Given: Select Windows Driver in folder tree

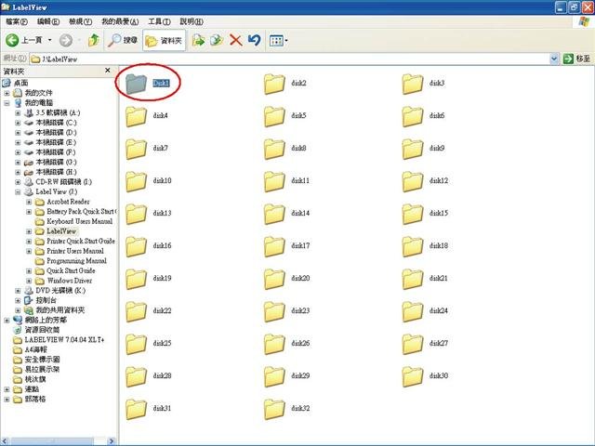Looking at the screenshot, I should click(70, 281).
